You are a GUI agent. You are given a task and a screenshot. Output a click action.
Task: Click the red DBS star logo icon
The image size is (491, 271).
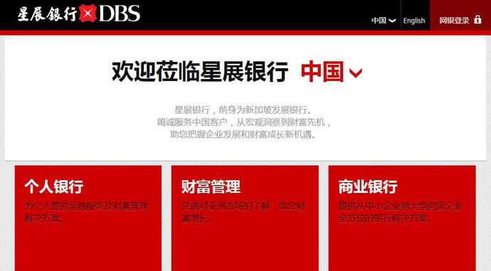tap(88, 14)
